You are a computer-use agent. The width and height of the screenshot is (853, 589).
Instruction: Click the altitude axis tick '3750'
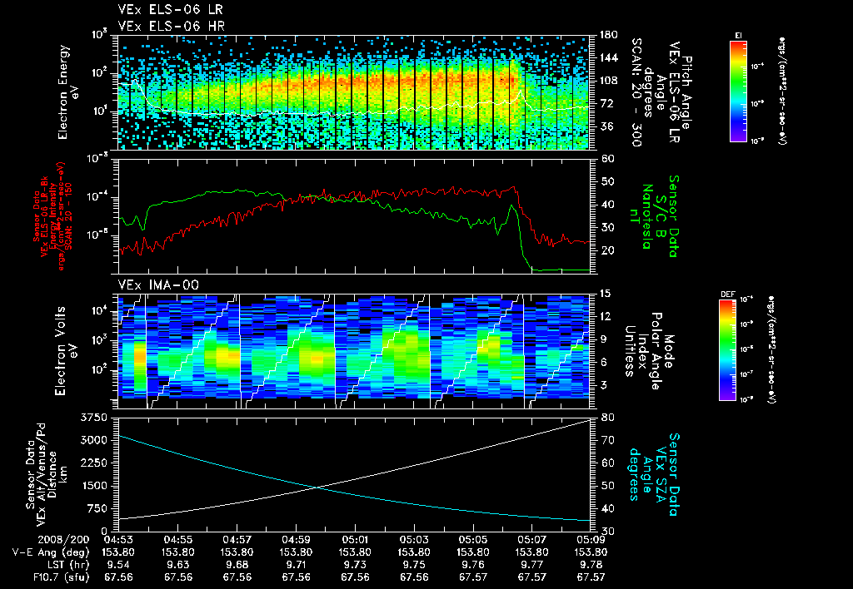pyautogui.click(x=93, y=418)
